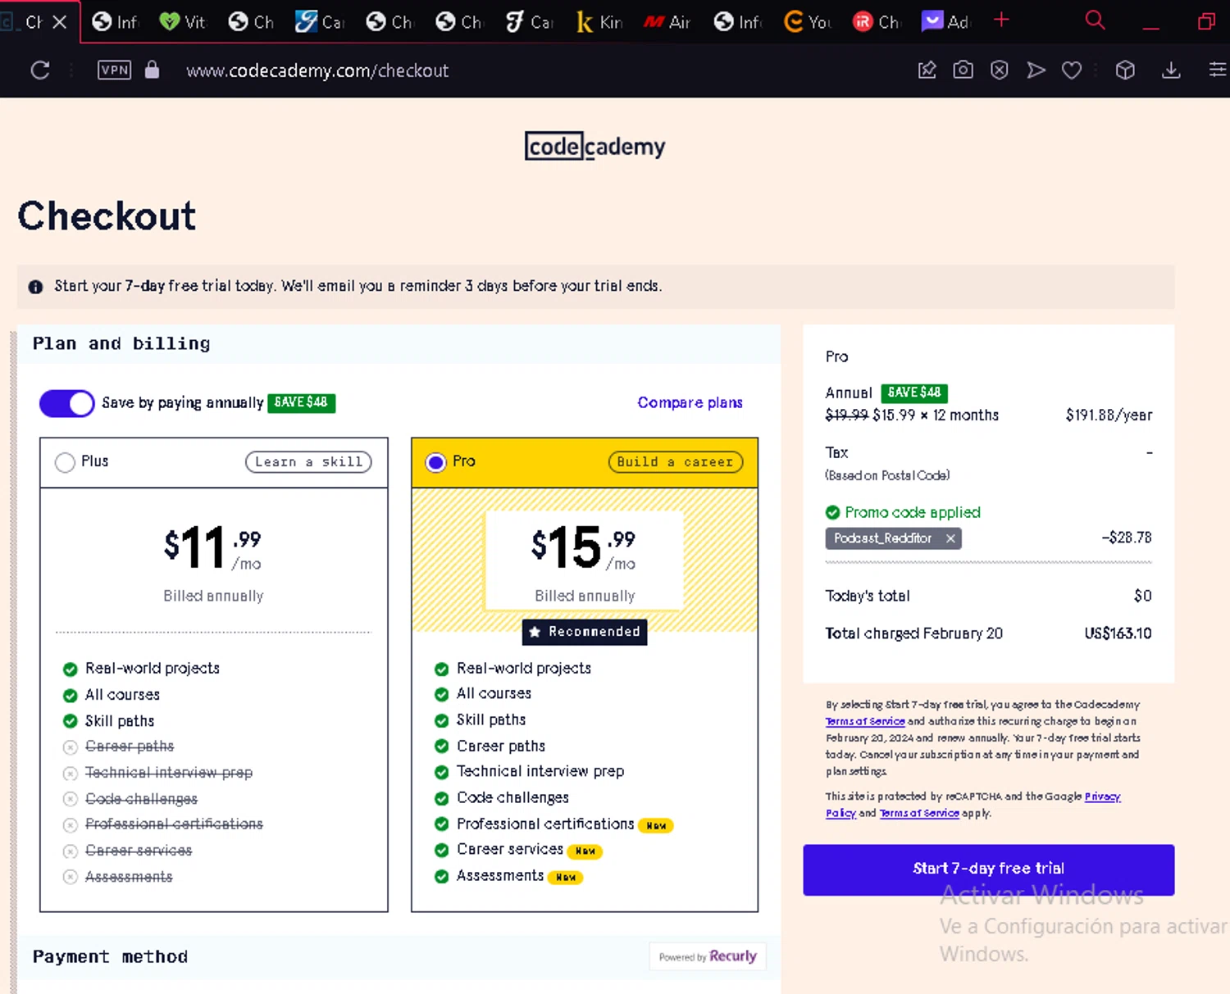Viewport: 1230px width, 994px height.
Task: Click the Recommended star badge
Action: (x=585, y=632)
